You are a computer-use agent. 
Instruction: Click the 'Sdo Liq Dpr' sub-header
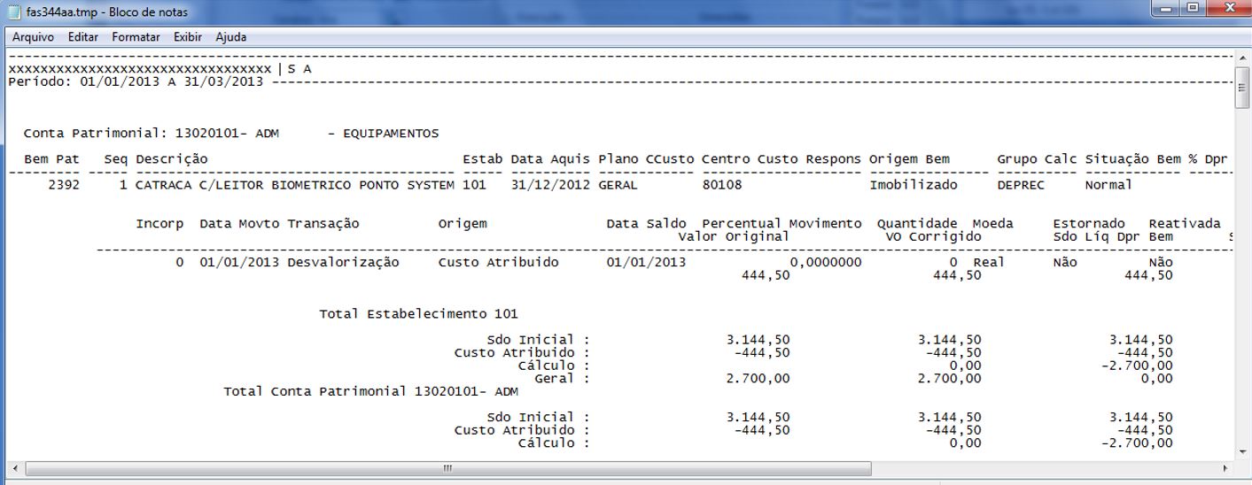(1097, 236)
